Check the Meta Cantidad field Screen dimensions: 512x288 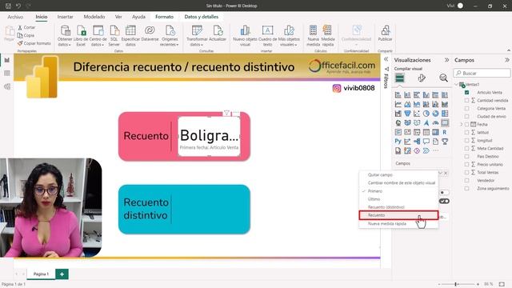466,148
